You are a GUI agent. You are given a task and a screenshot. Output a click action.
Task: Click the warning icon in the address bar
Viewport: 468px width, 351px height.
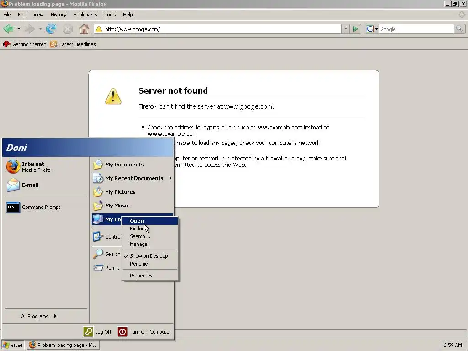pos(99,29)
